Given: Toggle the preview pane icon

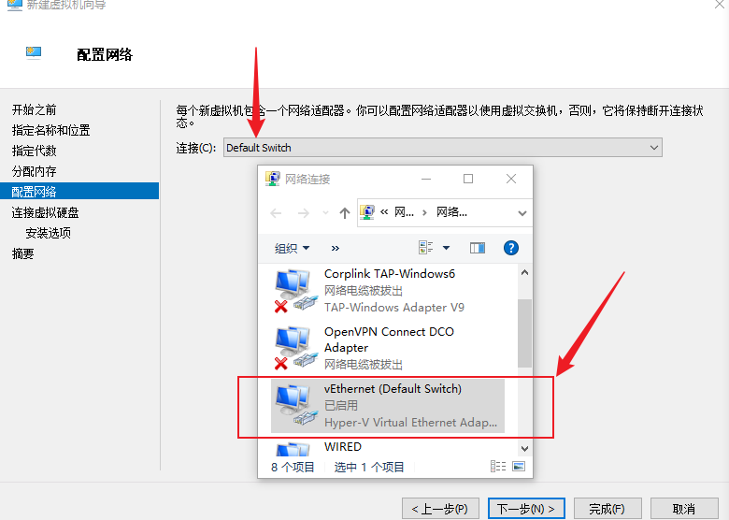Looking at the screenshot, I should click(477, 248).
